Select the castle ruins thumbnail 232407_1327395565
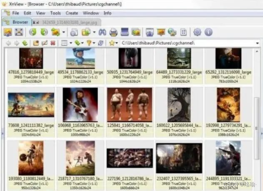 (x=179, y=158)
